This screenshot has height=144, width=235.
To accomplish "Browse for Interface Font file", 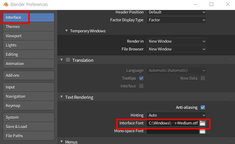I will [202, 123].
